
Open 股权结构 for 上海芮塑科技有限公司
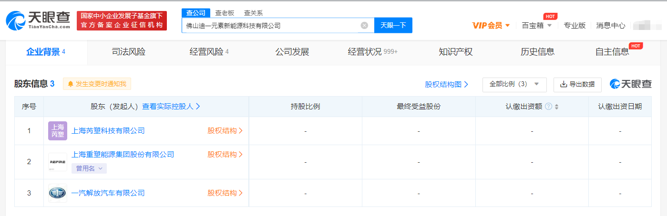click(x=225, y=130)
